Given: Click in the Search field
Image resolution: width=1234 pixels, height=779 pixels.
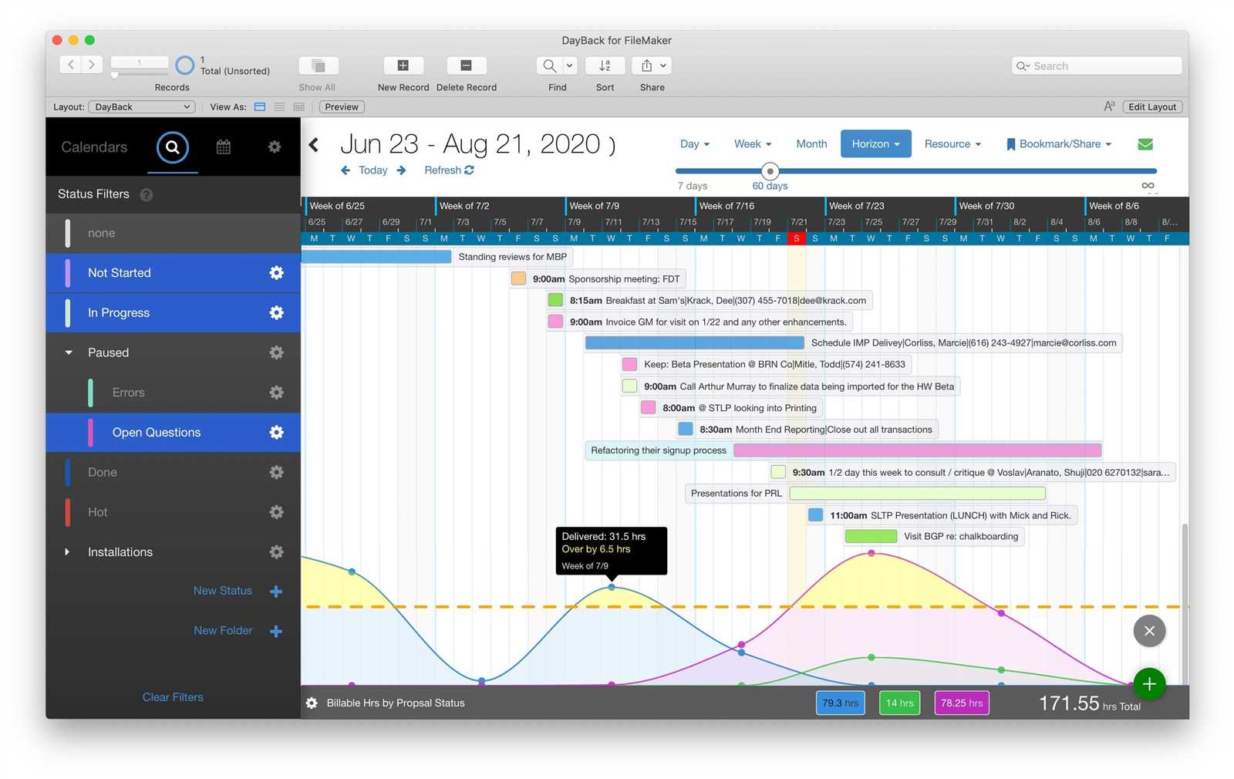Looking at the screenshot, I should 1097,66.
